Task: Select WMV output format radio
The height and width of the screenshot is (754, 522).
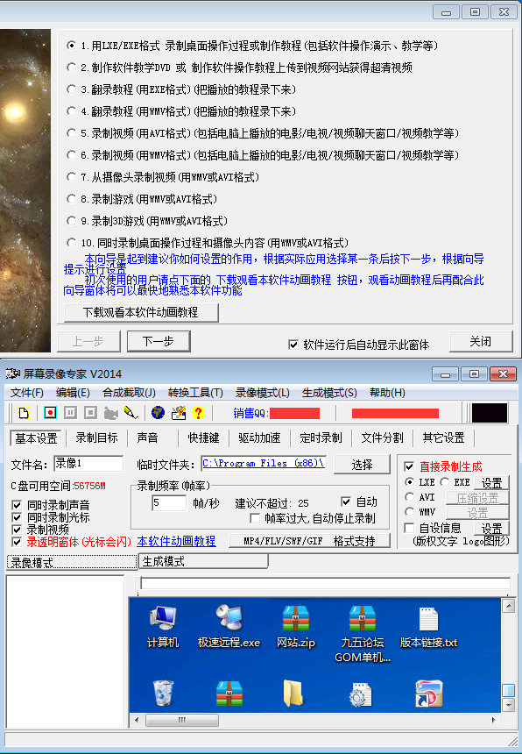Action: [410, 512]
